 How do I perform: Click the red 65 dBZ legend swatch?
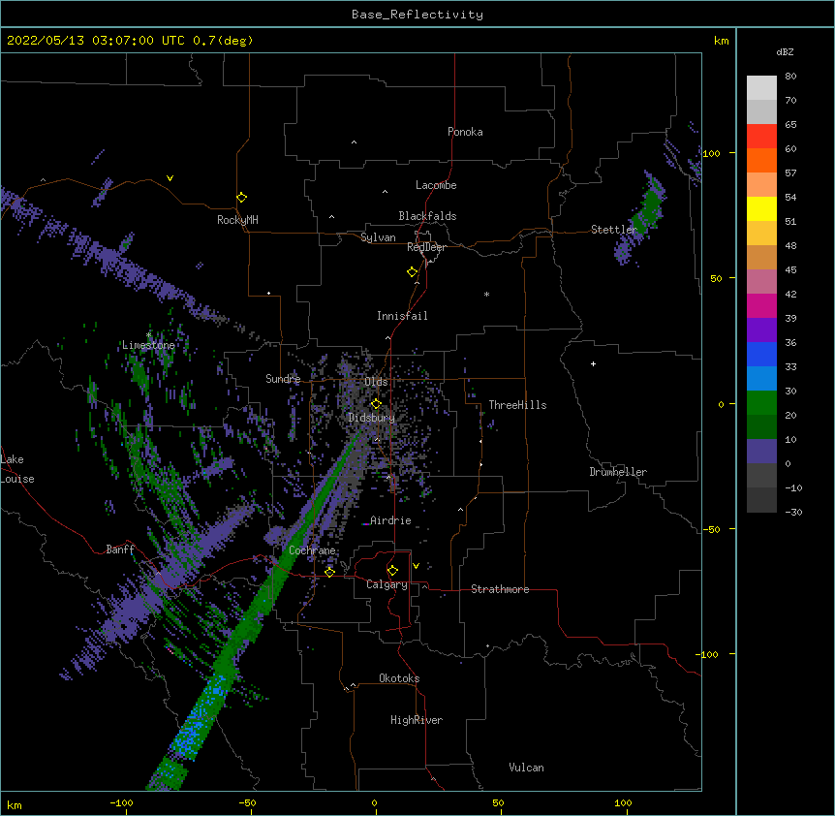(x=761, y=137)
